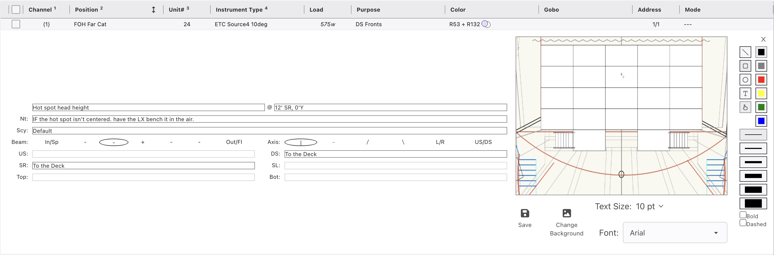Check the channel 1 row checkbox
Viewport: 774px width, 255px height.
pyautogui.click(x=16, y=24)
